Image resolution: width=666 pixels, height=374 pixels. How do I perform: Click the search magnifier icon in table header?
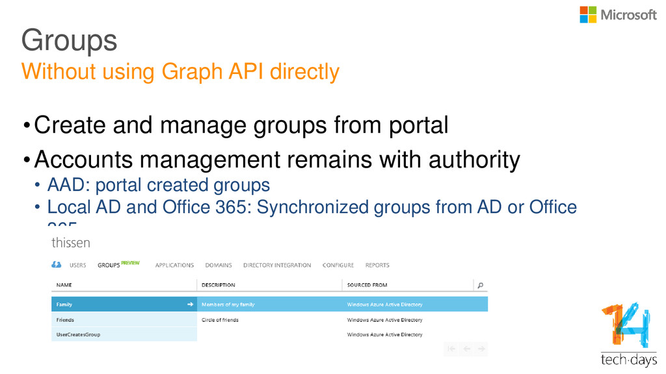click(481, 286)
